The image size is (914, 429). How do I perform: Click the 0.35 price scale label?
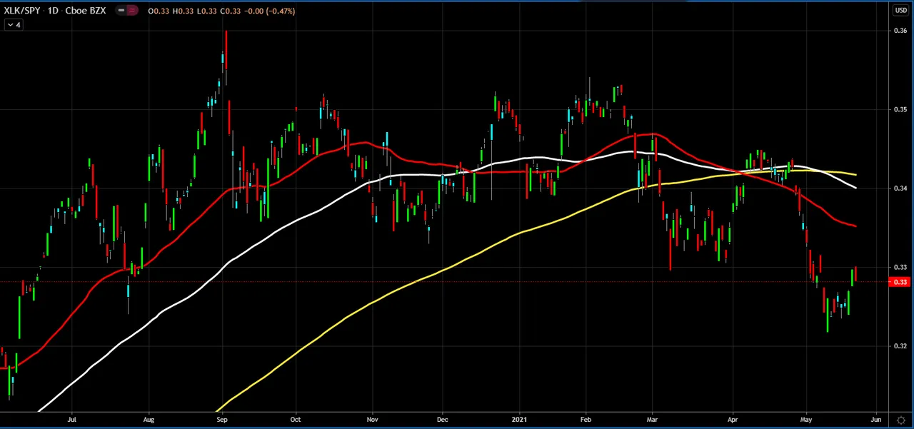point(900,109)
